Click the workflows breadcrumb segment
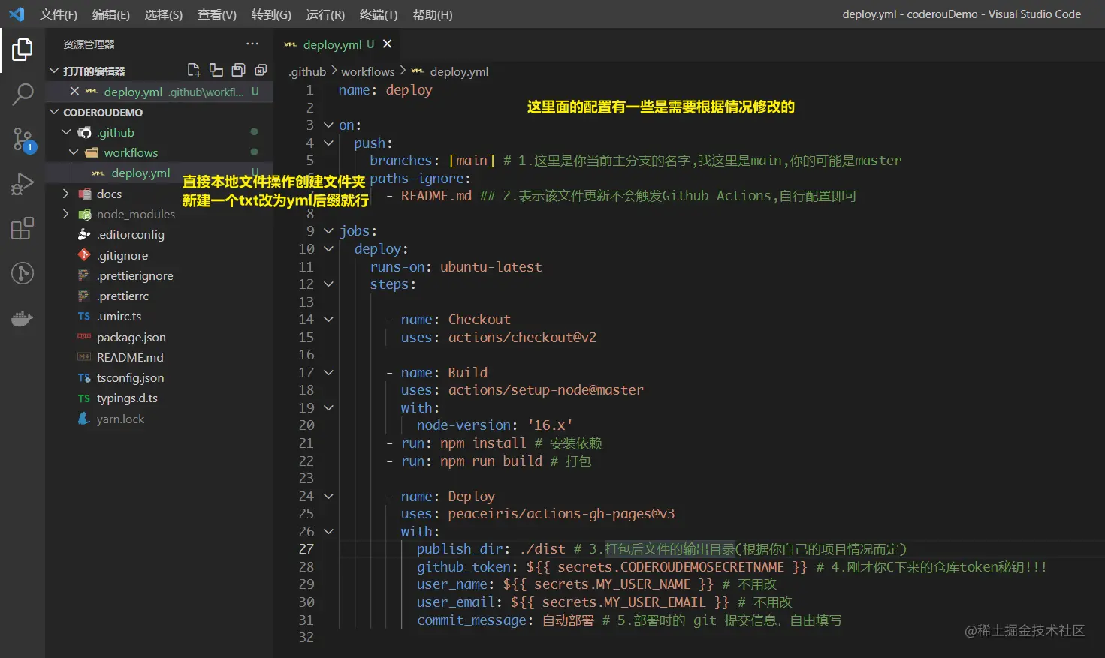Viewport: 1105px width, 658px height. (x=367, y=71)
